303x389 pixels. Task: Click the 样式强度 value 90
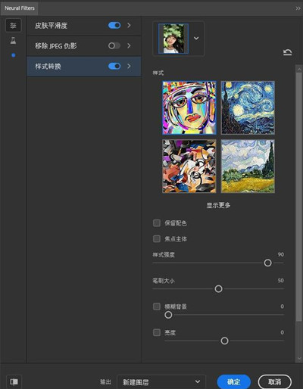pos(280,254)
